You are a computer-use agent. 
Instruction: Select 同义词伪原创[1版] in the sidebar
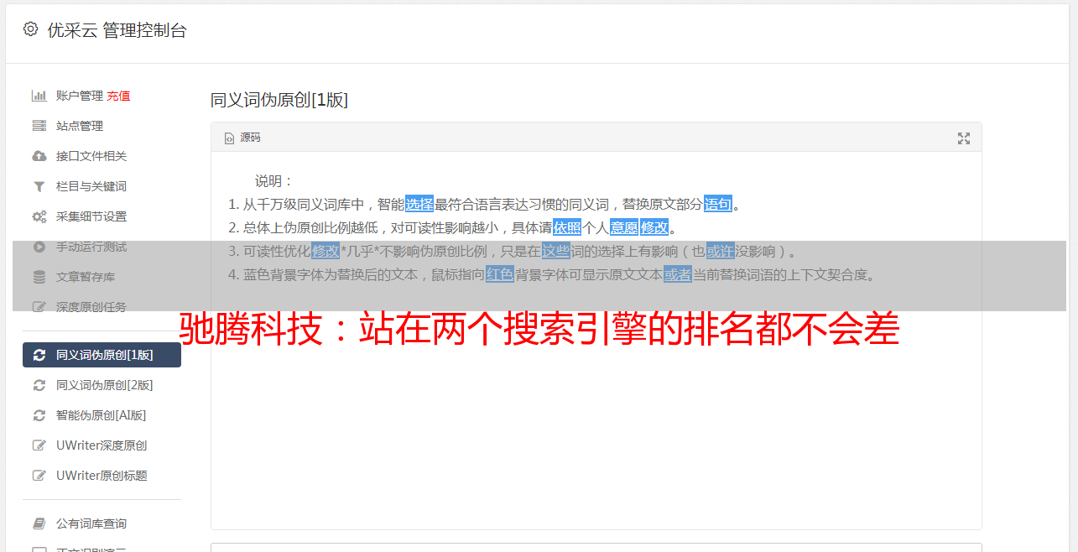(102, 355)
